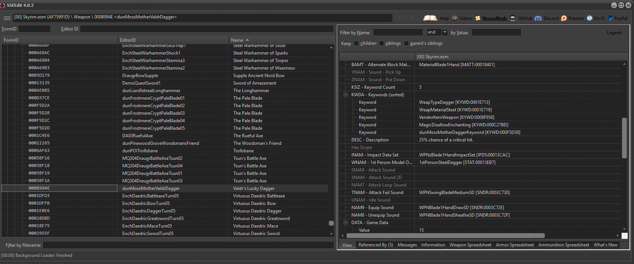Select The Woodsman's Friend row

coord(165,143)
